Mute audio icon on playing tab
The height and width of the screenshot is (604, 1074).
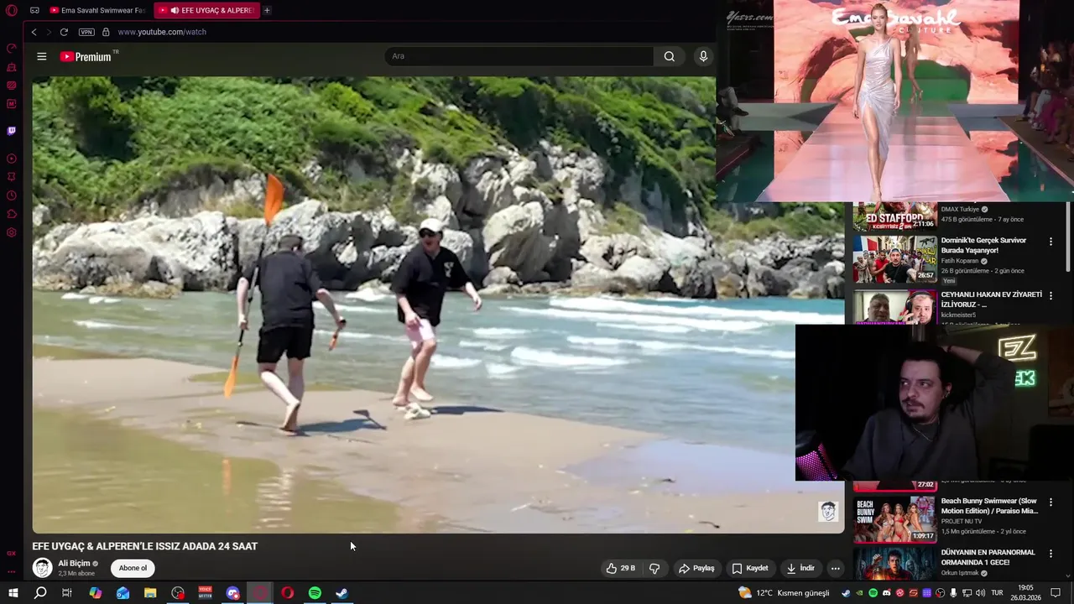pos(175,10)
